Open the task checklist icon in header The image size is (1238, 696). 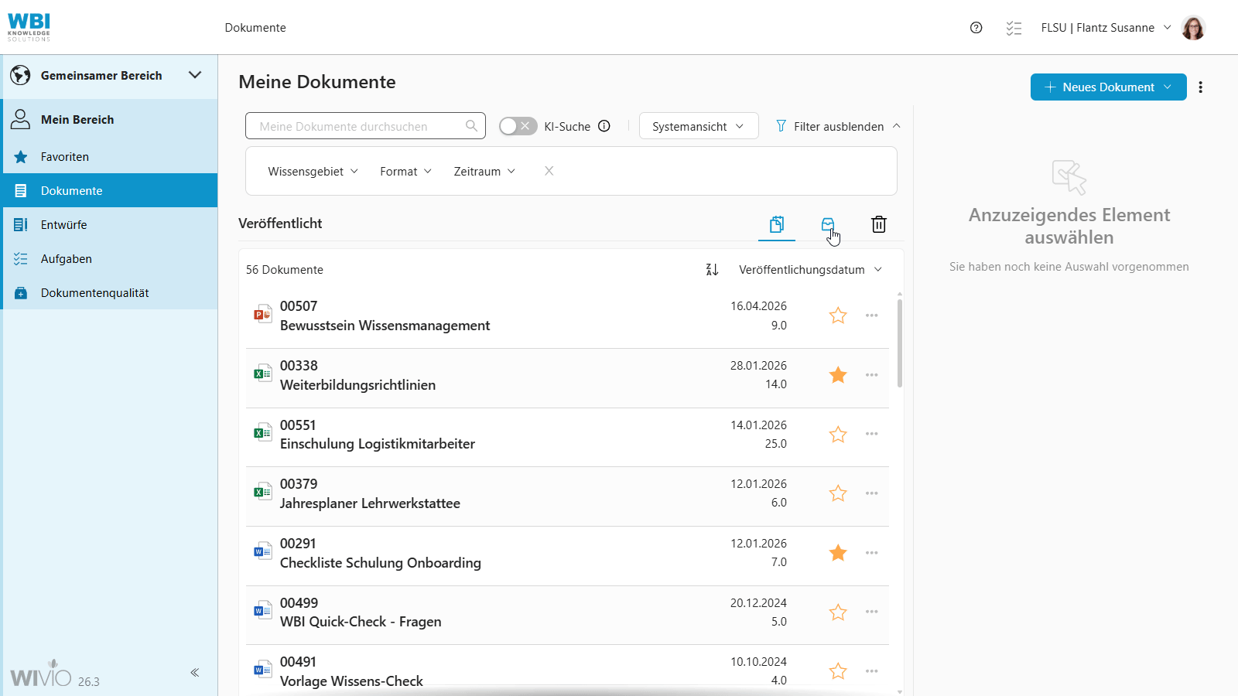tap(1014, 28)
